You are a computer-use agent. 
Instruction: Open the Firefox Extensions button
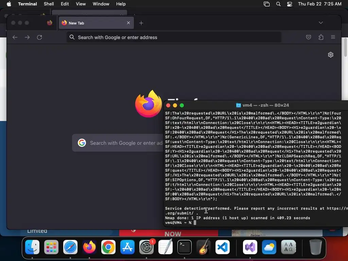pyautogui.click(x=321, y=37)
